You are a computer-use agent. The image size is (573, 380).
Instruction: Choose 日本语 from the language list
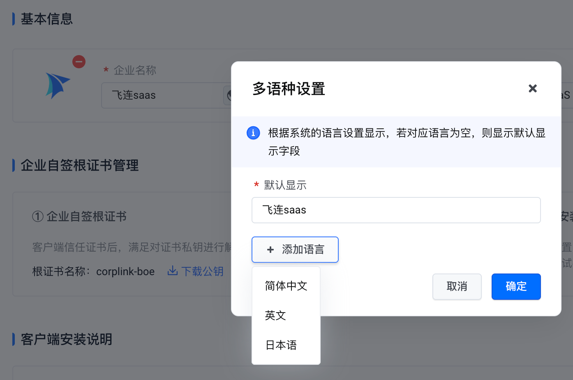(281, 345)
